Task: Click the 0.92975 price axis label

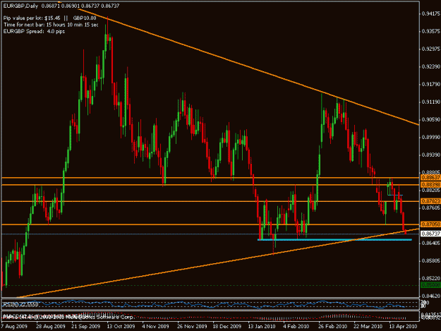Action: (x=431, y=49)
